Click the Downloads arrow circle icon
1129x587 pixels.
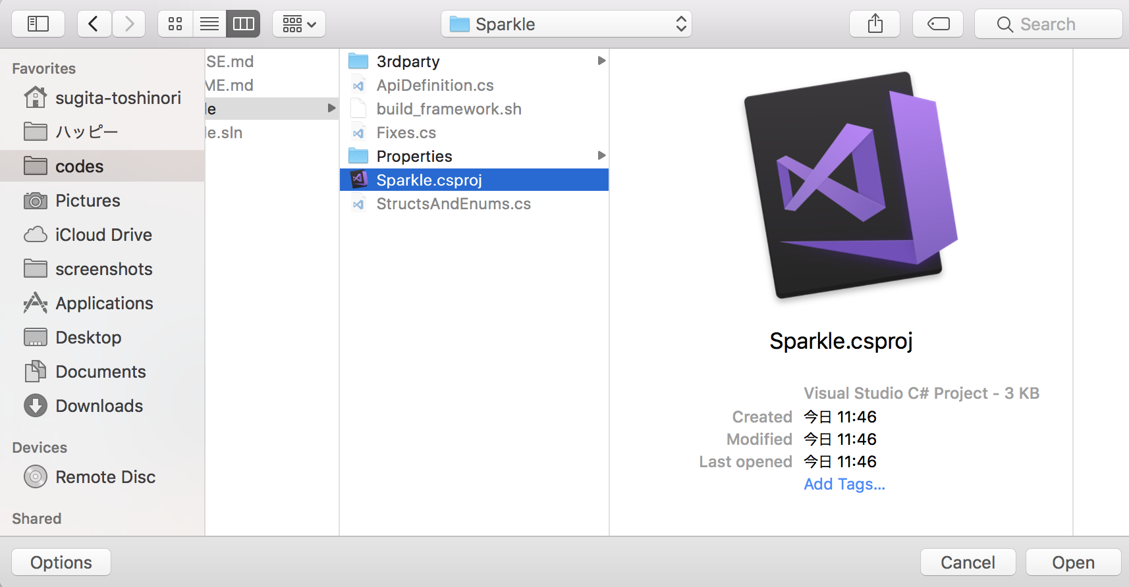click(36, 405)
